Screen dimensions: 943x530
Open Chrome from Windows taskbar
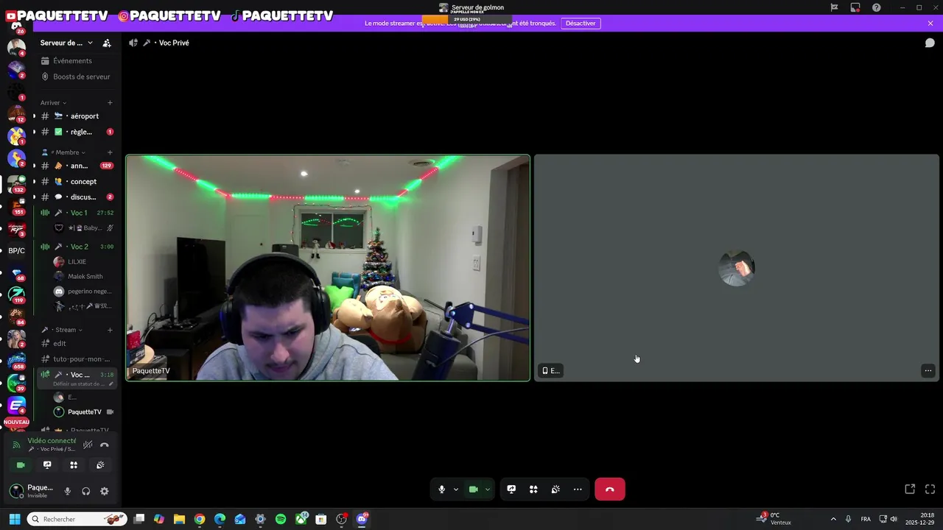(x=200, y=519)
